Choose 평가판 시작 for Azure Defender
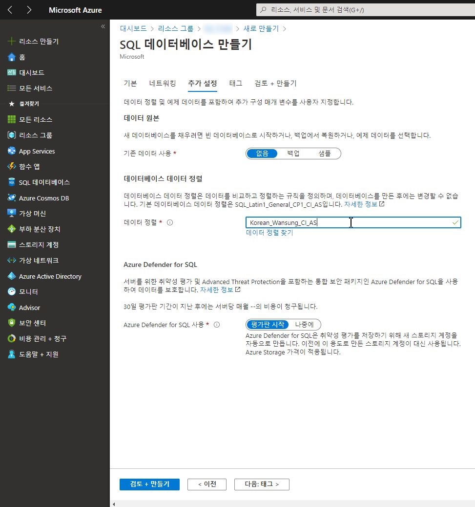The width and height of the screenshot is (475, 507). tap(268, 324)
